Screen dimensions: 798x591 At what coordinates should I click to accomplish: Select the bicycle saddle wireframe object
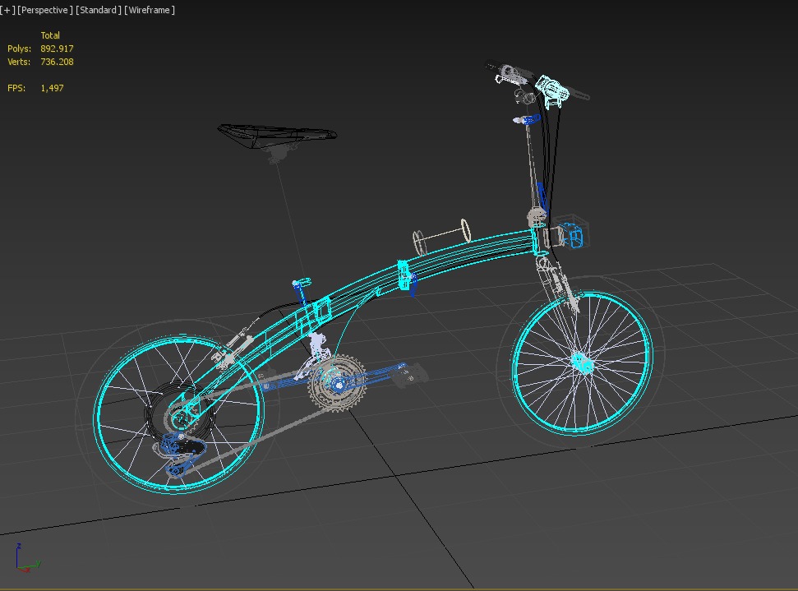276,136
